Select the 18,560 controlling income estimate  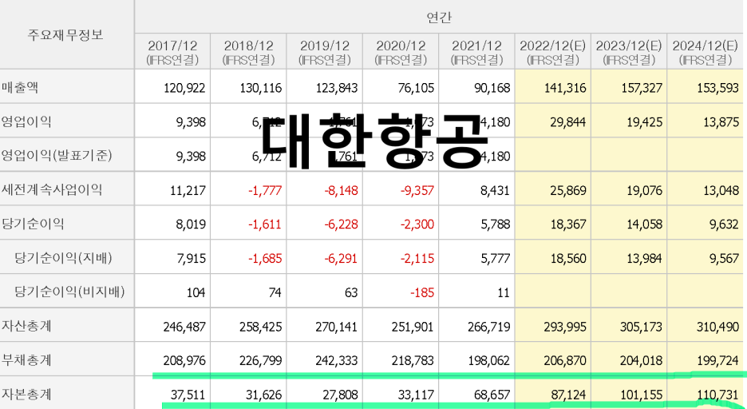coord(568,259)
